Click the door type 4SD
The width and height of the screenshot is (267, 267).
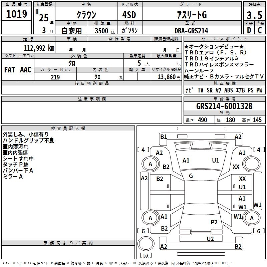(129, 15)
